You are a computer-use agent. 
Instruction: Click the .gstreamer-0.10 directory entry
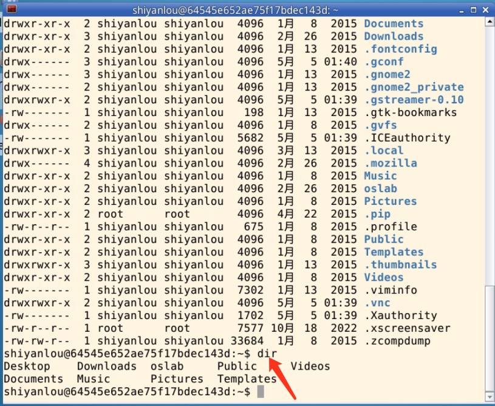[x=414, y=100]
